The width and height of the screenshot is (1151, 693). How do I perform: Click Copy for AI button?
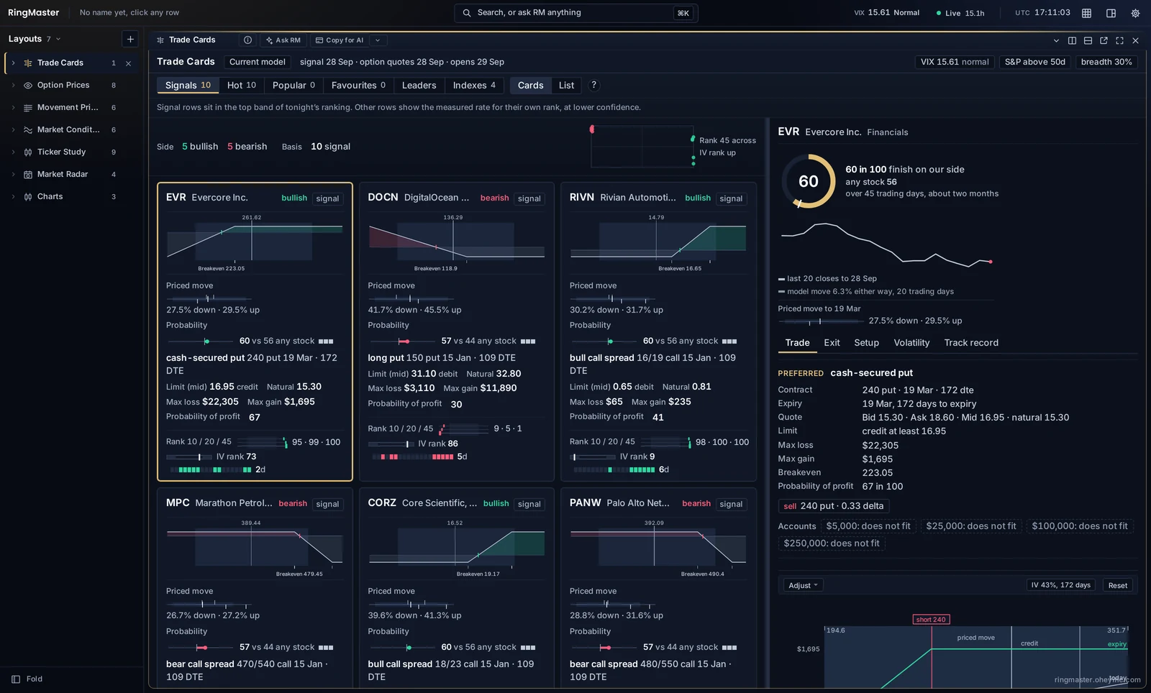coord(340,40)
